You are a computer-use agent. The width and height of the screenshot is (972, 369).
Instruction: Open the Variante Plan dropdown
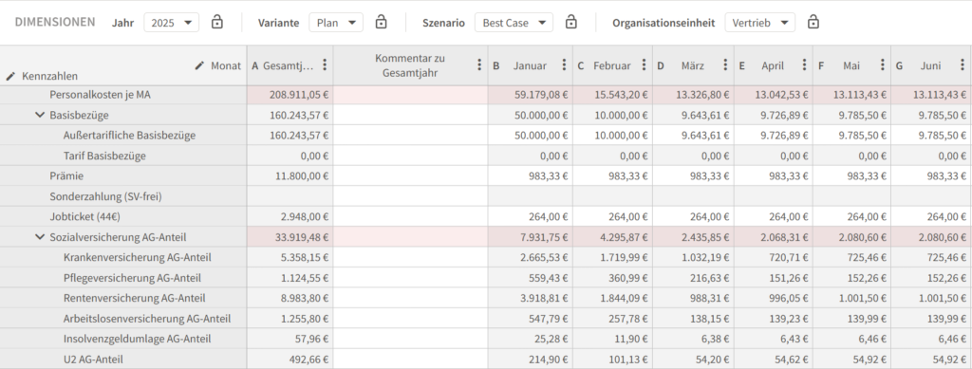336,23
